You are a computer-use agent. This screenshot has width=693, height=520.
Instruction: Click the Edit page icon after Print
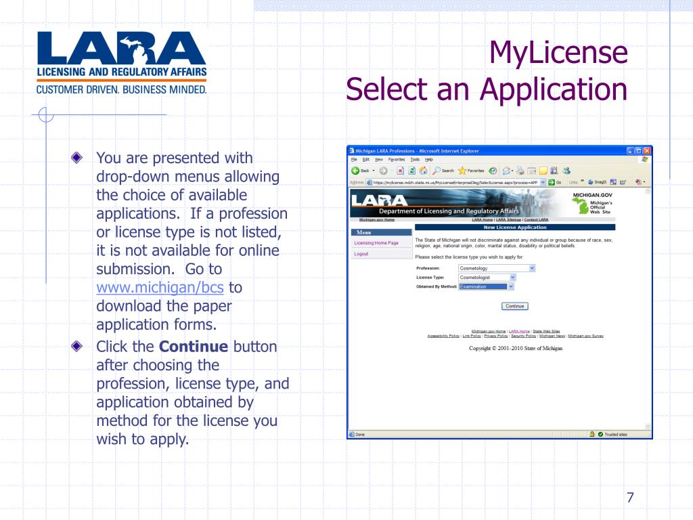click(532, 171)
